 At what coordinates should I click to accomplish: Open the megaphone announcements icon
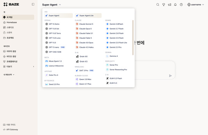[x=170, y=4]
